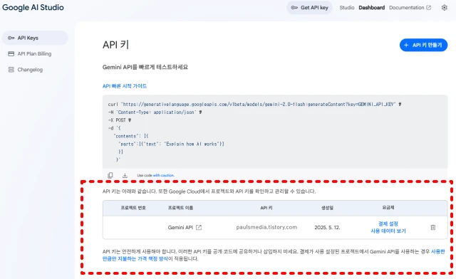This screenshot has height=279, width=456.
Task: Open the 사용 데이터 보기 link
Action: 388,231
